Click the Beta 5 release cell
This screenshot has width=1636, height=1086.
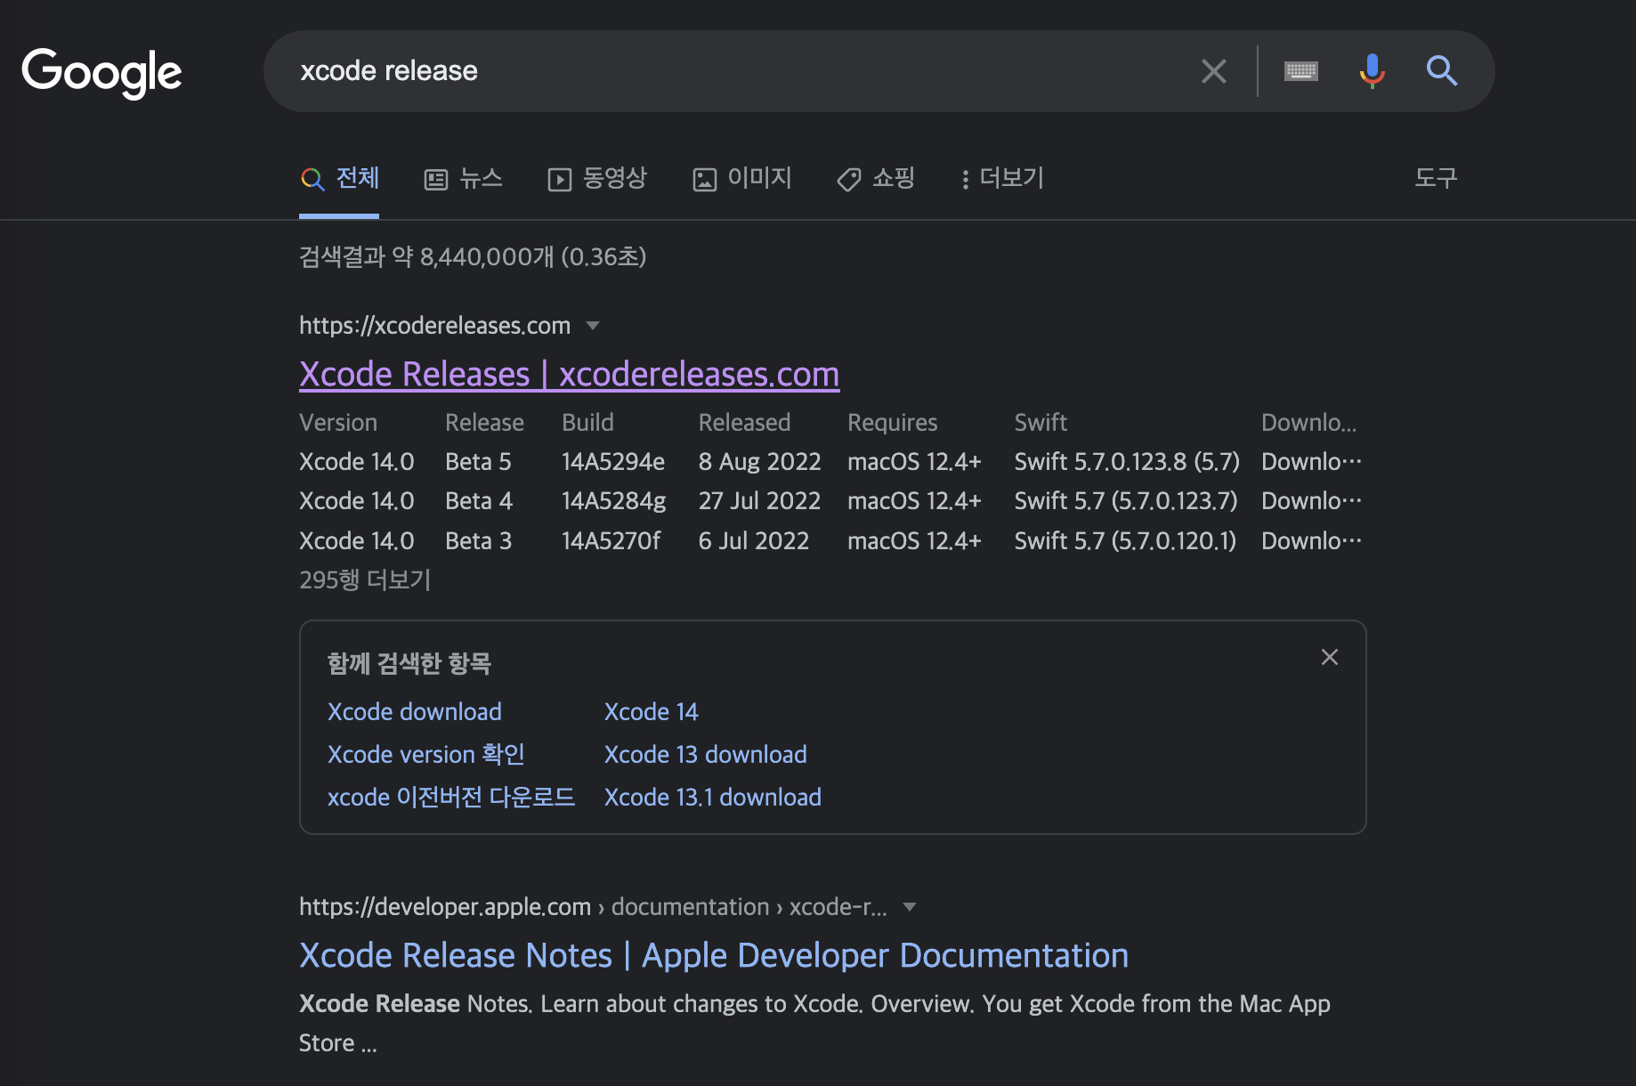479,462
